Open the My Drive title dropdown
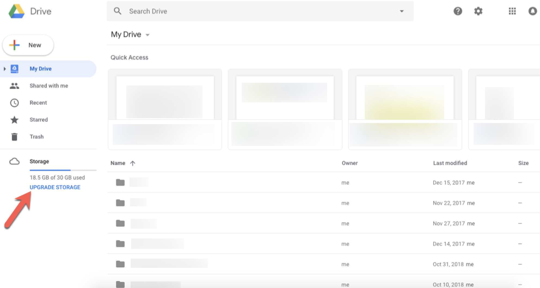Image resolution: width=540 pixels, height=288 pixels. pos(148,35)
